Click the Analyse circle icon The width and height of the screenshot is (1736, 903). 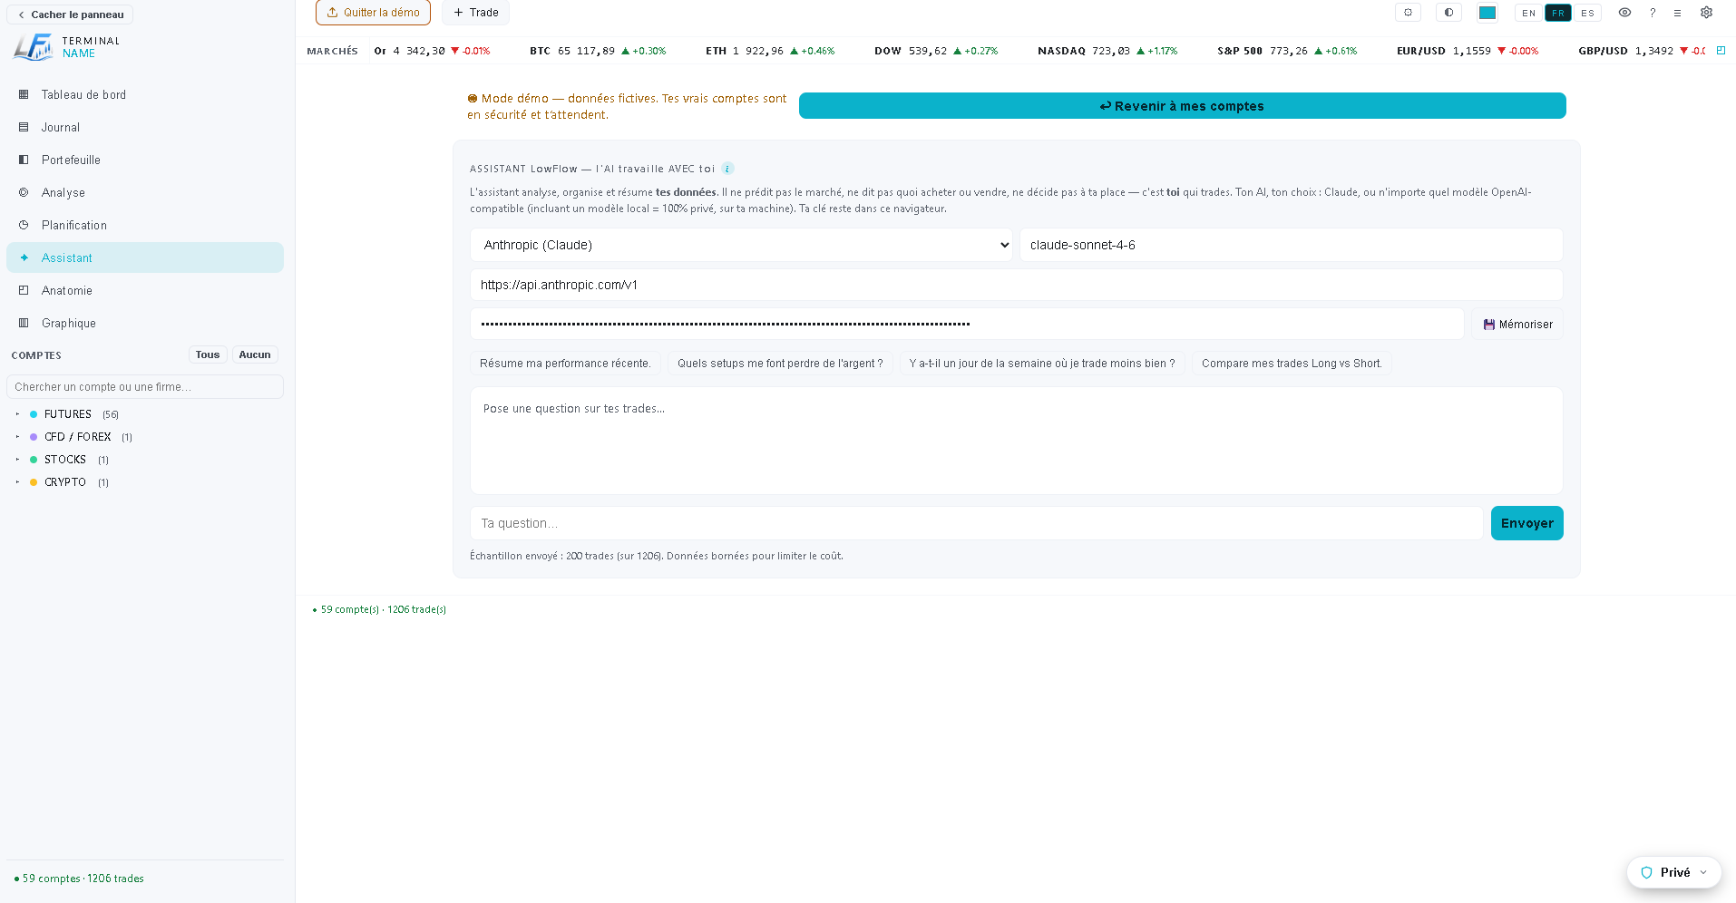24,192
